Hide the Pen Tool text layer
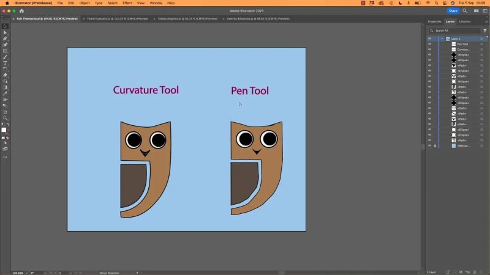This screenshot has width=490, height=275. 430,44
